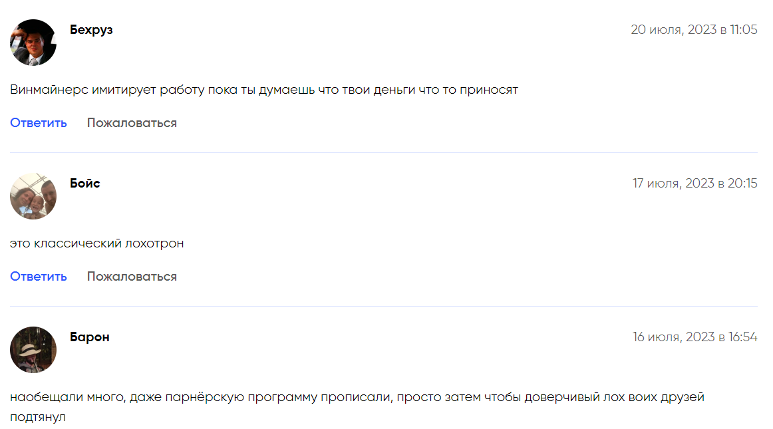773x429 pixels.
Task: Click the divider line below Бехруз's comment
Action: (x=383, y=153)
